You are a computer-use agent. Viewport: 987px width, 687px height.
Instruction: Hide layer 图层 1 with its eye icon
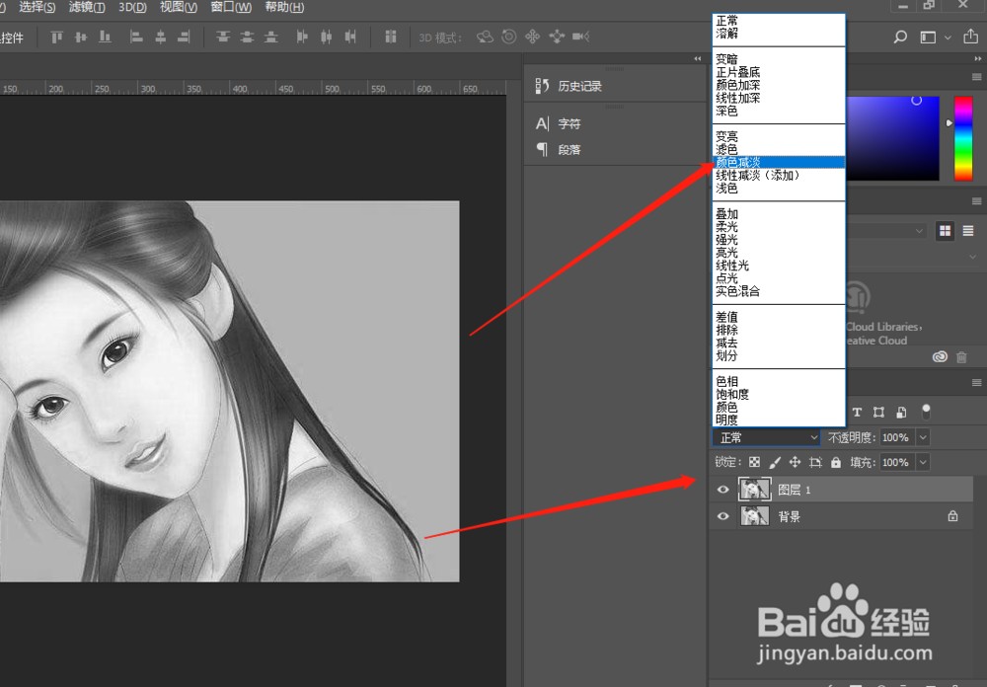pyautogui.click(x=722, y=490)
